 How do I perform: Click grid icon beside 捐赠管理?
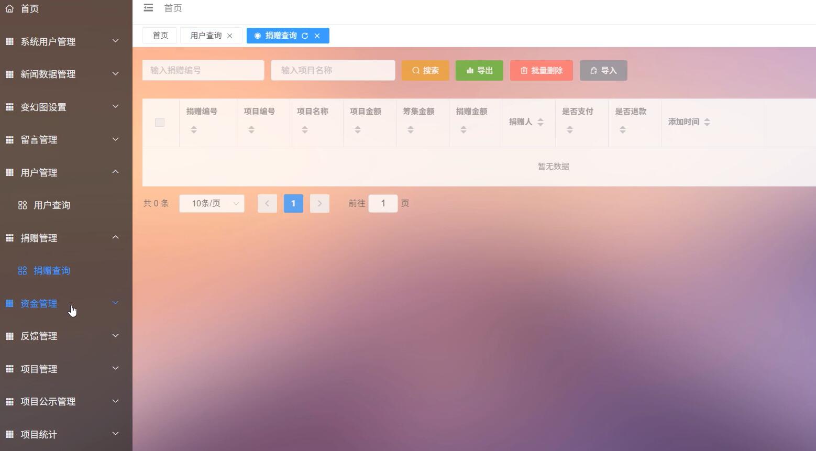pos(9,238)
